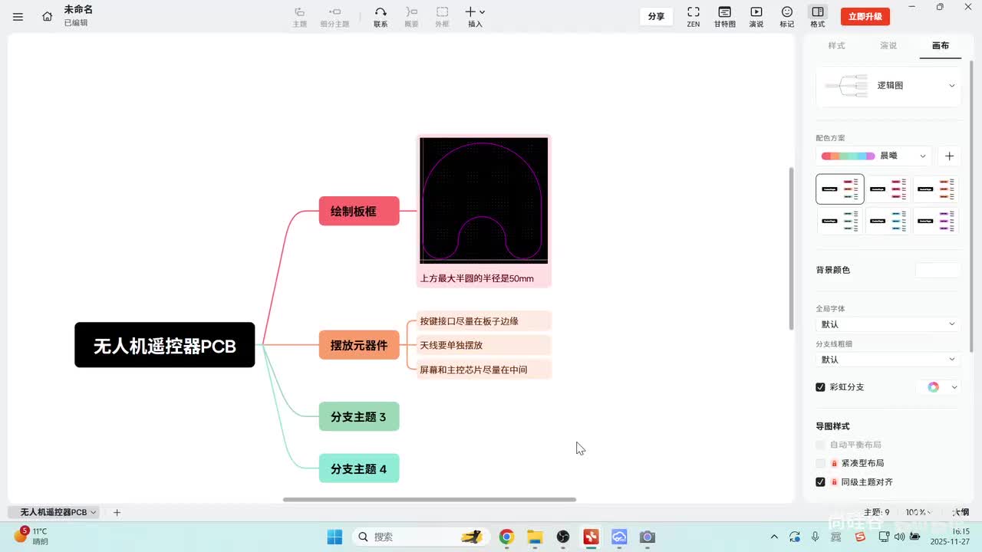Image resolution: width=982 pixels, height=552 pixels.
Task: Open Chrome from the taskbar
Action: coord(506,537)
